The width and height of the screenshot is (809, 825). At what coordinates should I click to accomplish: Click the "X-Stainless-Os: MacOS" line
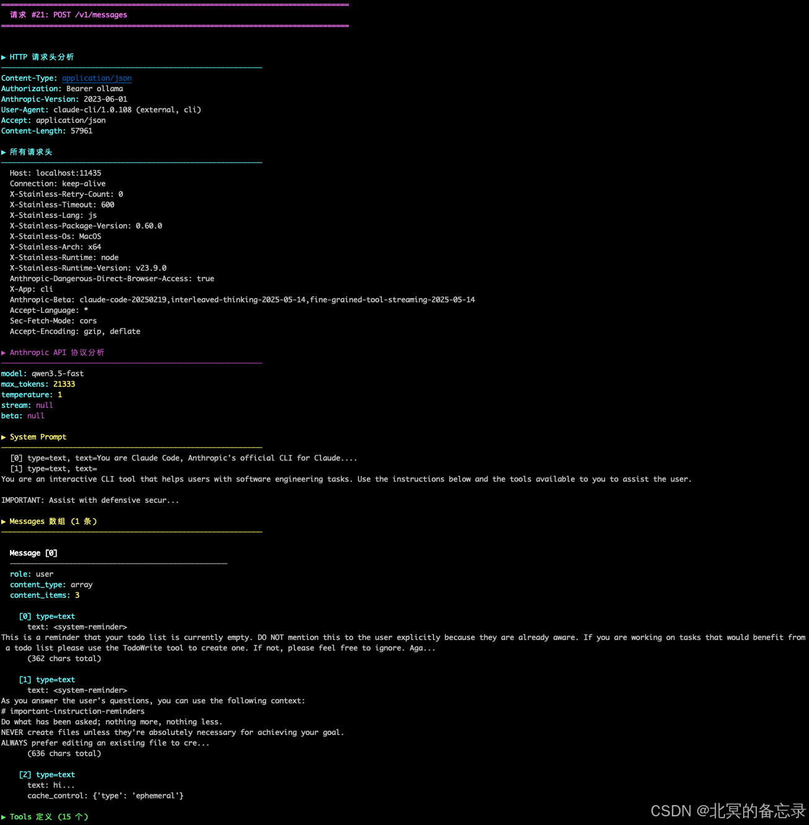[x=55, y=237]
